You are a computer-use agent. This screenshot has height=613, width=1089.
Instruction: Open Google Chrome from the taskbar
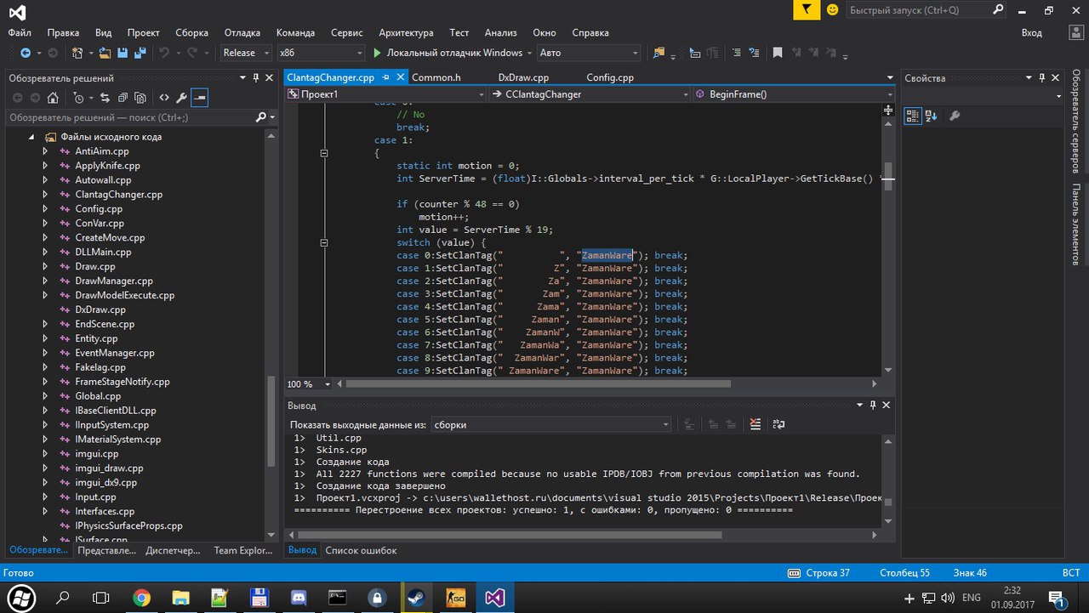142,597
